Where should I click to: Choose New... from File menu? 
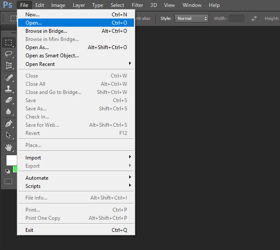76,15
